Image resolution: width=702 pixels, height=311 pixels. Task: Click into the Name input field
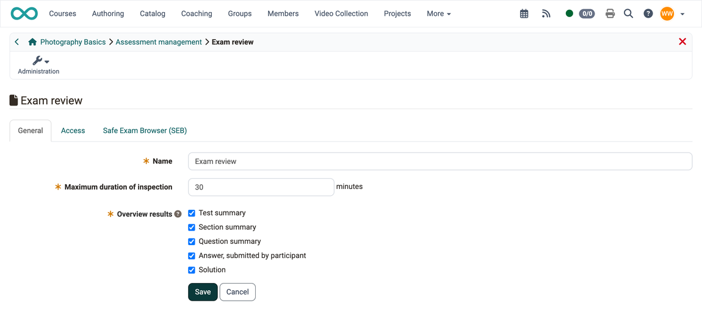click(440, 162)
